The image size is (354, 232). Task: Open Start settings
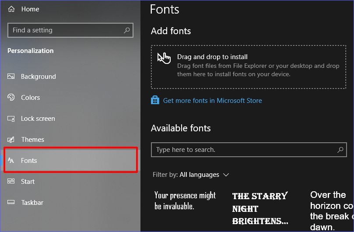(x=28, y=181)
